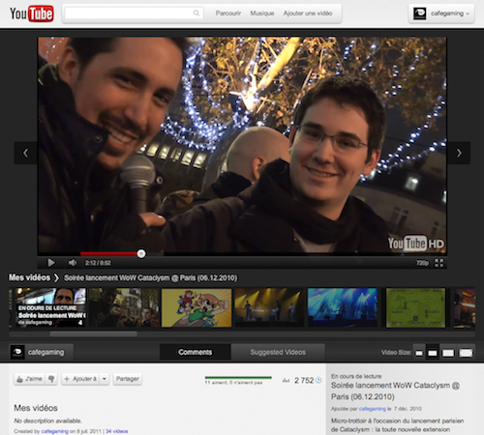484x435 pixels.
Task: Select the second Video Size option
Action: coord(433,353)
